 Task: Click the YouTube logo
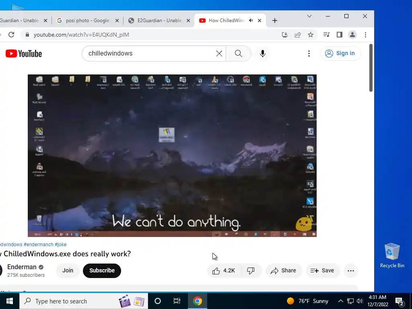point(24,54)
